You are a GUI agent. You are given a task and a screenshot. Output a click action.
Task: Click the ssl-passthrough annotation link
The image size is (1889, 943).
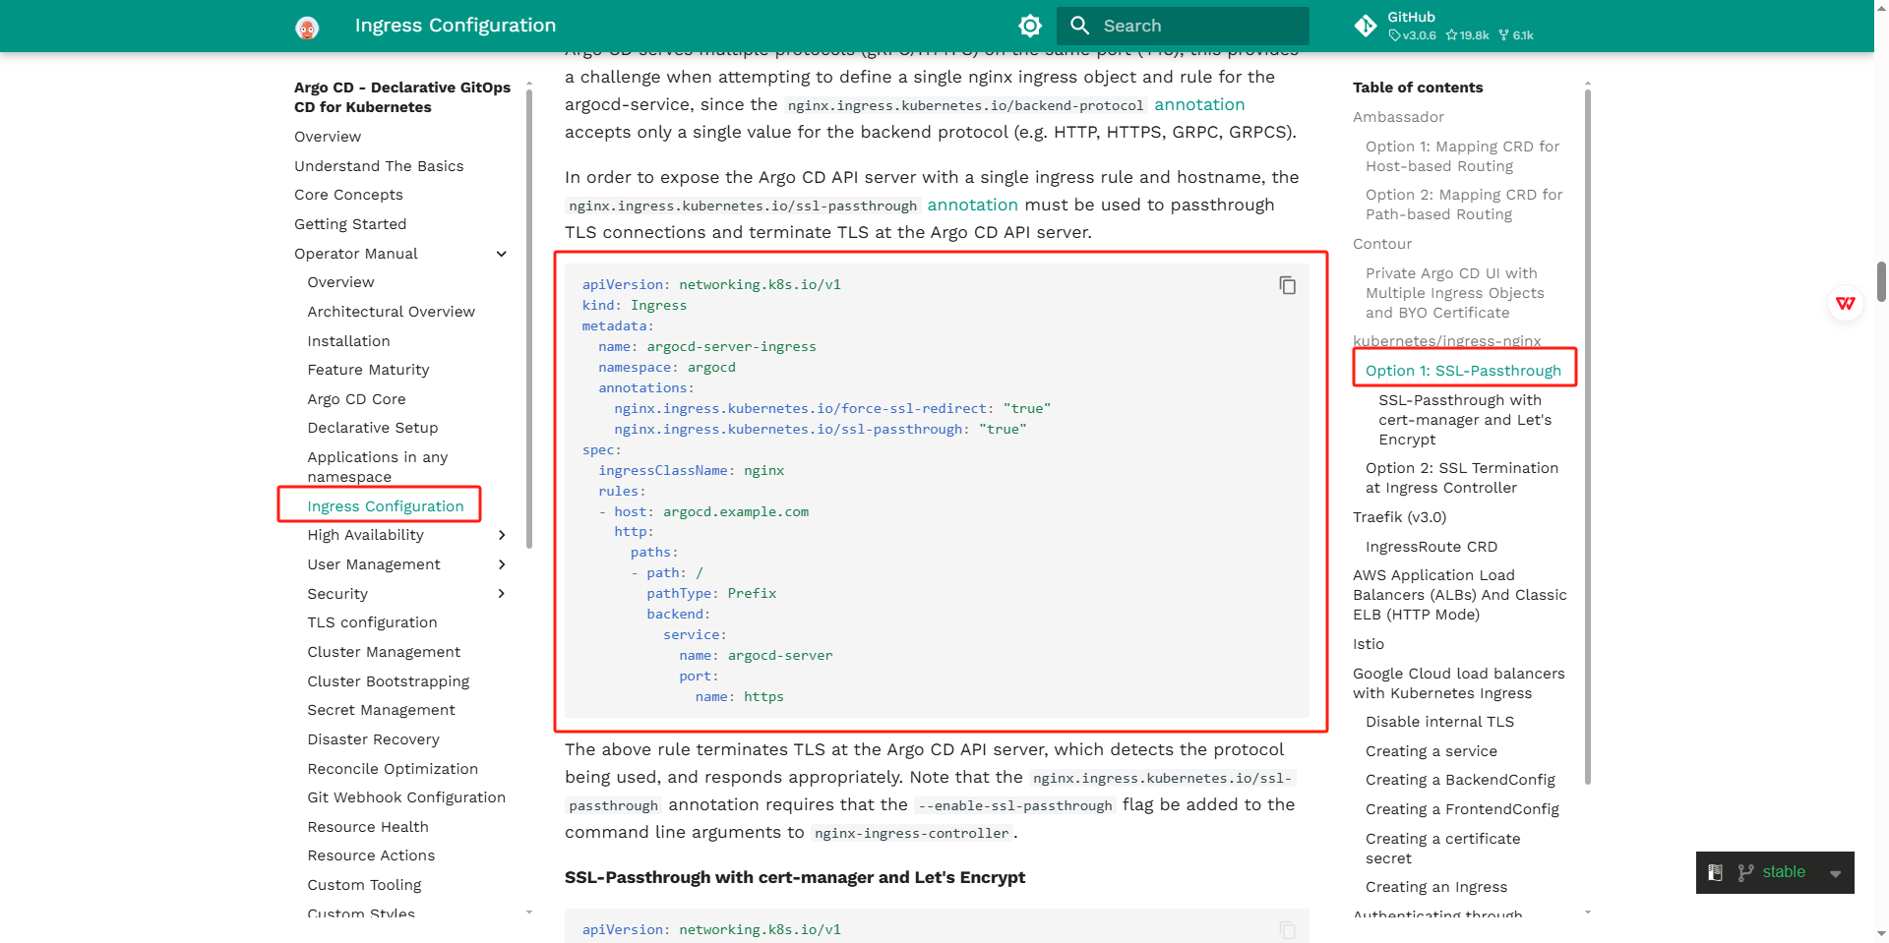click(972, 205)
